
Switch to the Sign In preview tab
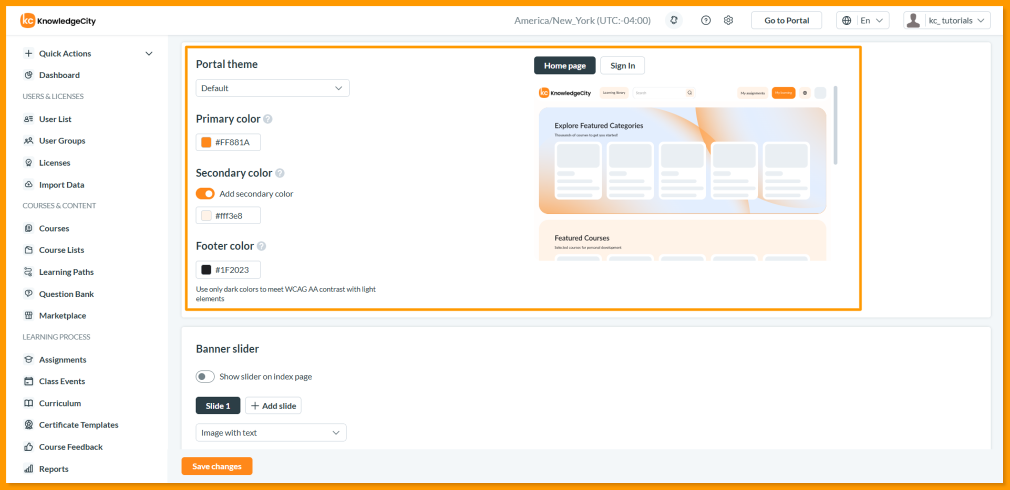coord(623,66)
